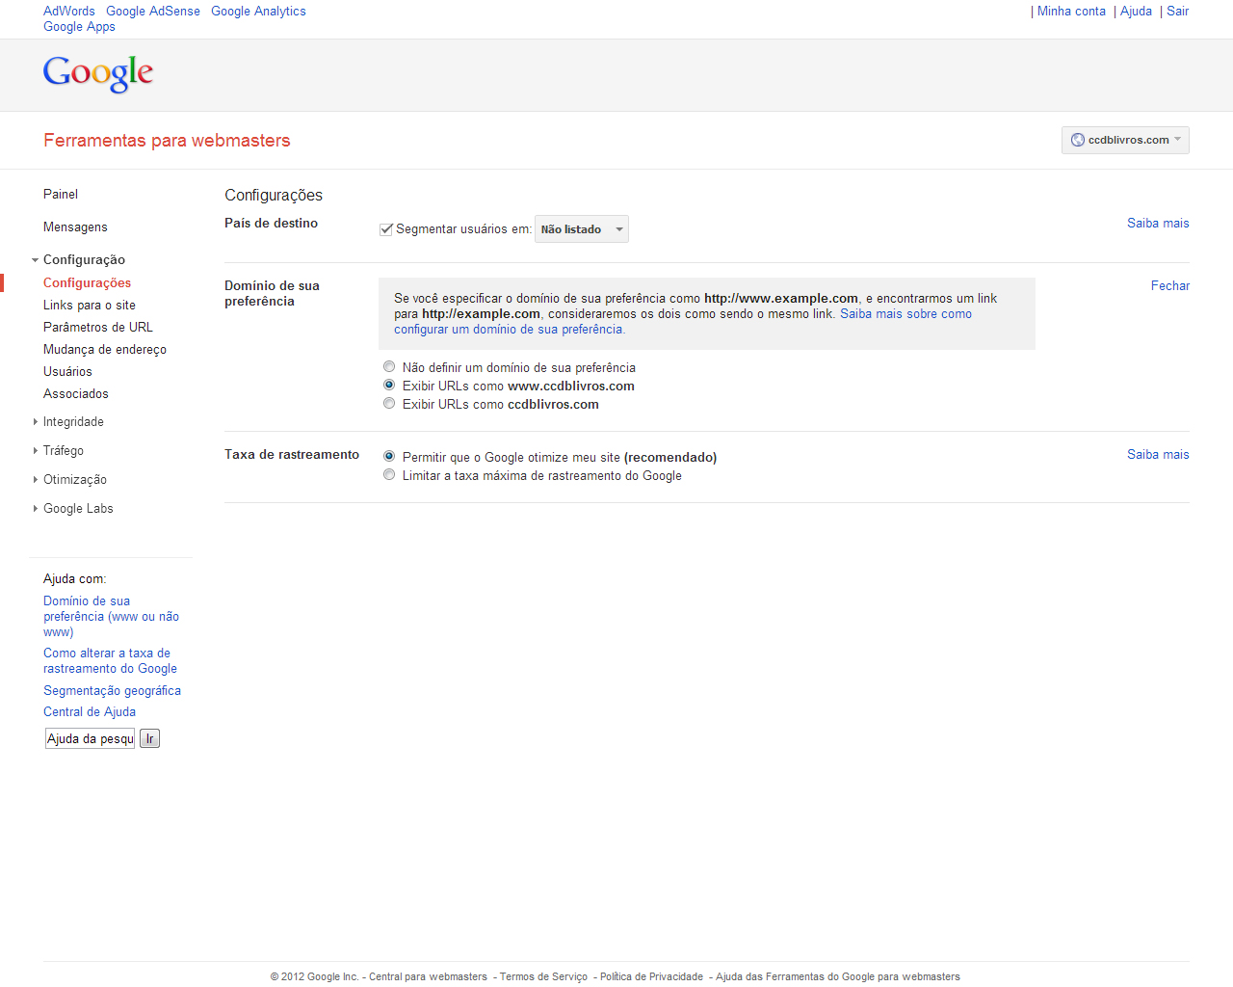Viewport: 1233px width, 987px height.
Task: Choose Exibir URLs como ccdblivros.com without www
Action: 389,404
